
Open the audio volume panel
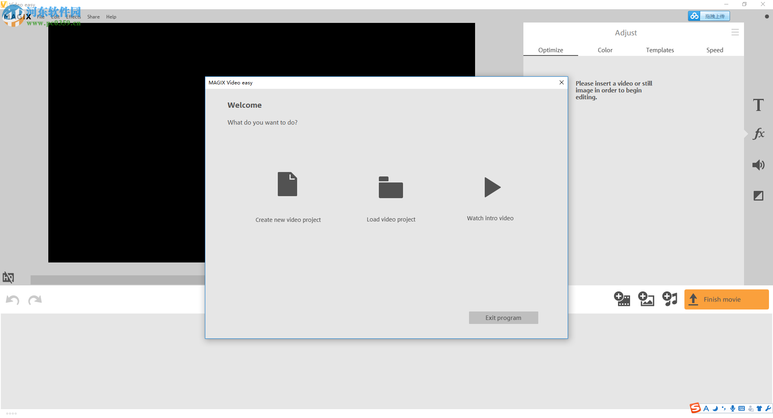click(759, 165)
